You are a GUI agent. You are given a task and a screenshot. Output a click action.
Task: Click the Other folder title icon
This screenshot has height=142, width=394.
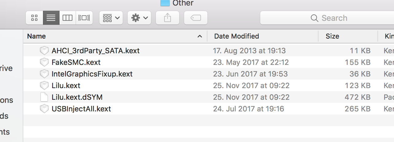tap(165, 3)
